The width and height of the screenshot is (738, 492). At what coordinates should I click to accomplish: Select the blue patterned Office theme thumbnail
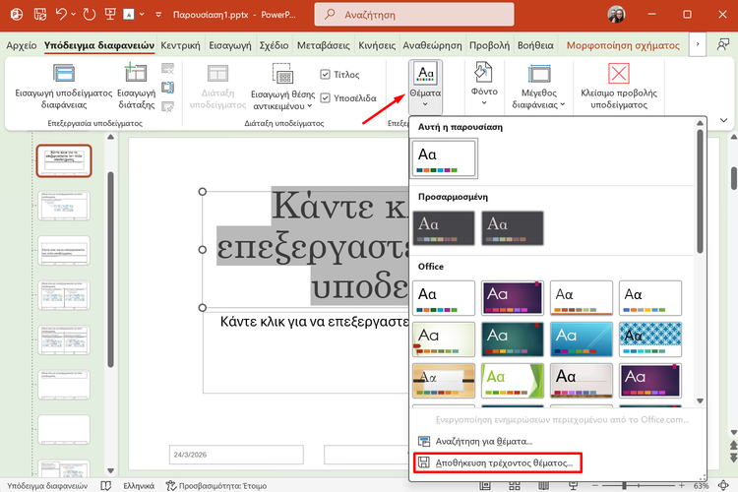click(648, 338)
